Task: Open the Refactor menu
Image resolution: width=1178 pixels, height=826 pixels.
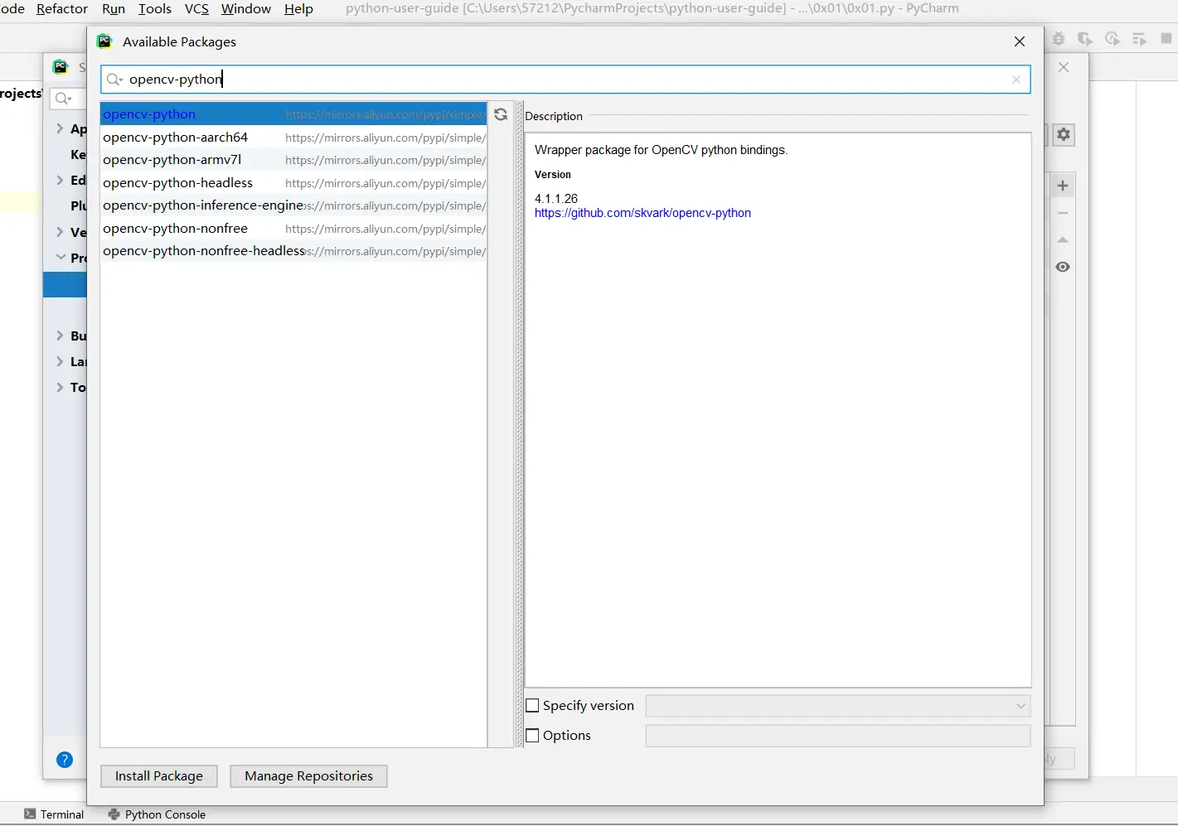Action: point(62,9)
